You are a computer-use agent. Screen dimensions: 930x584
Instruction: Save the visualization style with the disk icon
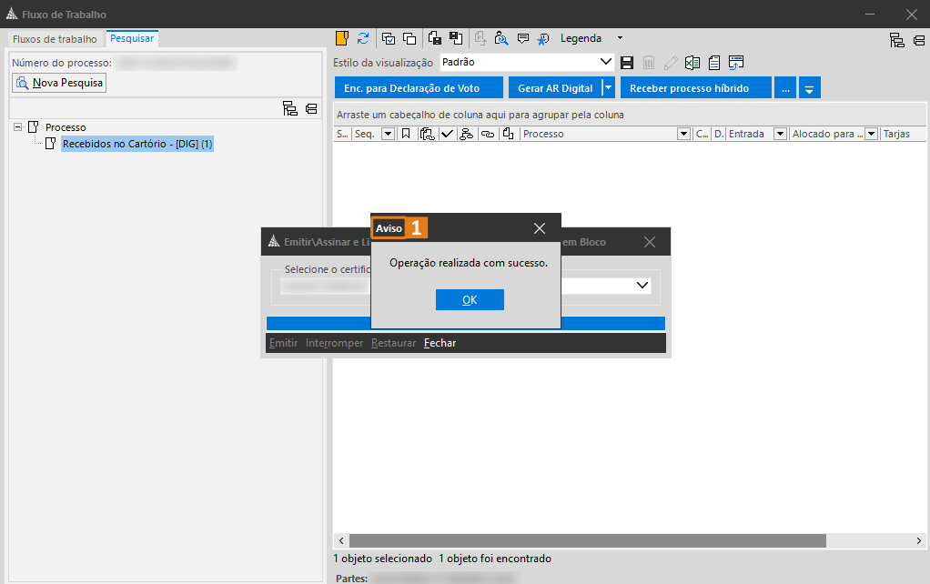[x=627, y=62]
